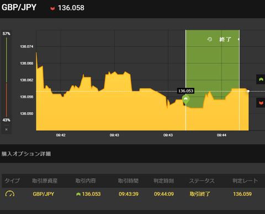Click the 取引時間 column header

[x=128, y=181]
